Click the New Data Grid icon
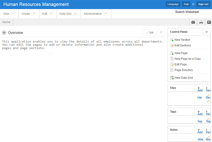The height and width of the screenshot is (142, 212). point(172,78)
